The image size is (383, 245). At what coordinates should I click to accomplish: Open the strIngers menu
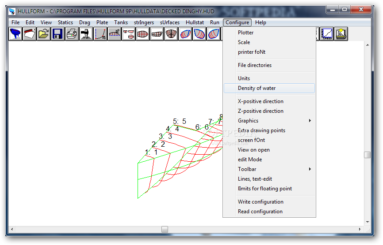144,22
